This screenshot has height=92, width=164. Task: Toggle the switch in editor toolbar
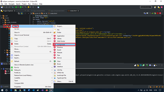click(x=148, y=13)
